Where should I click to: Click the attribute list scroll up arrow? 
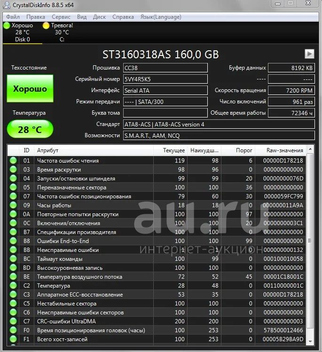[x=310, y=149]
